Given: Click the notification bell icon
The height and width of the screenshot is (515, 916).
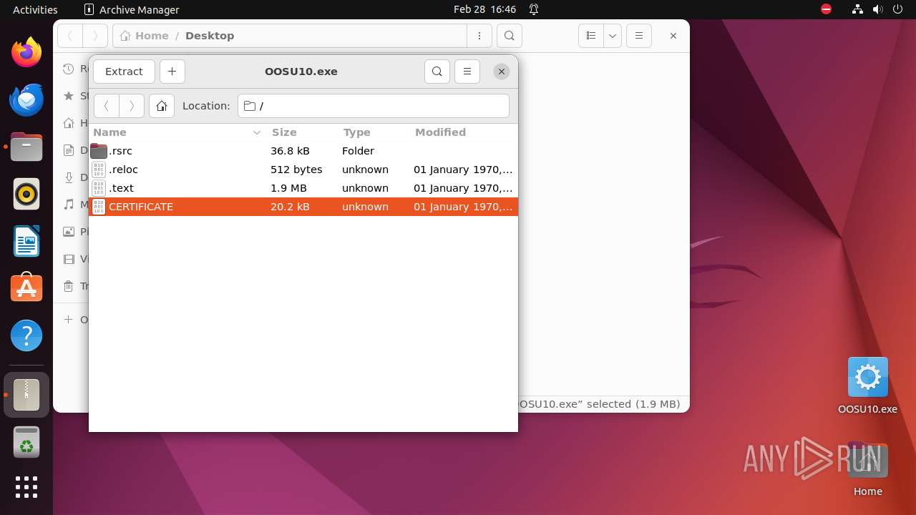Looking at the screenshot, I should coord(534,9).
